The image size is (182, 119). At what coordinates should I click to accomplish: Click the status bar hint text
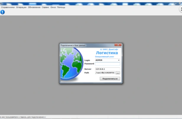click(23, 117)
